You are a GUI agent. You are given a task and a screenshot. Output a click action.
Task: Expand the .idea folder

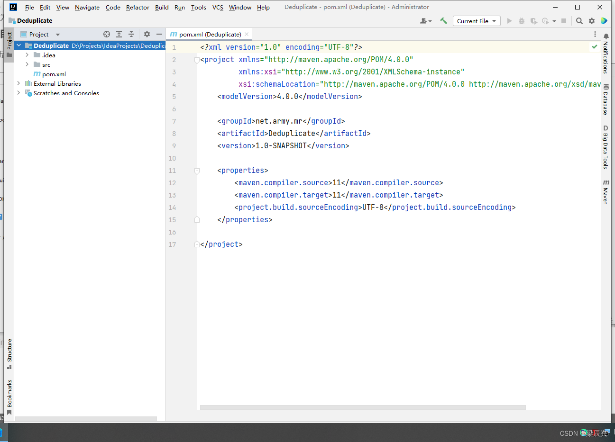[27, 55]
